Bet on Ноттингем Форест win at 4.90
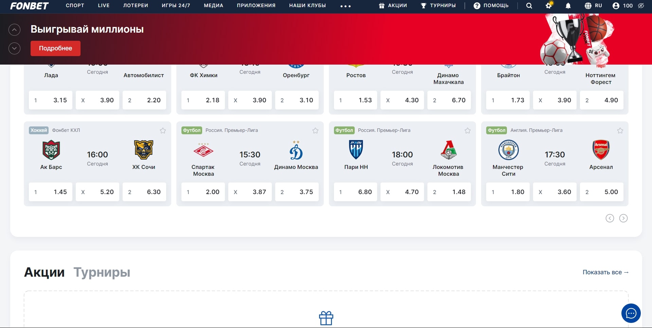This screenshot has width=652, height=328. (x=602, y=100)
